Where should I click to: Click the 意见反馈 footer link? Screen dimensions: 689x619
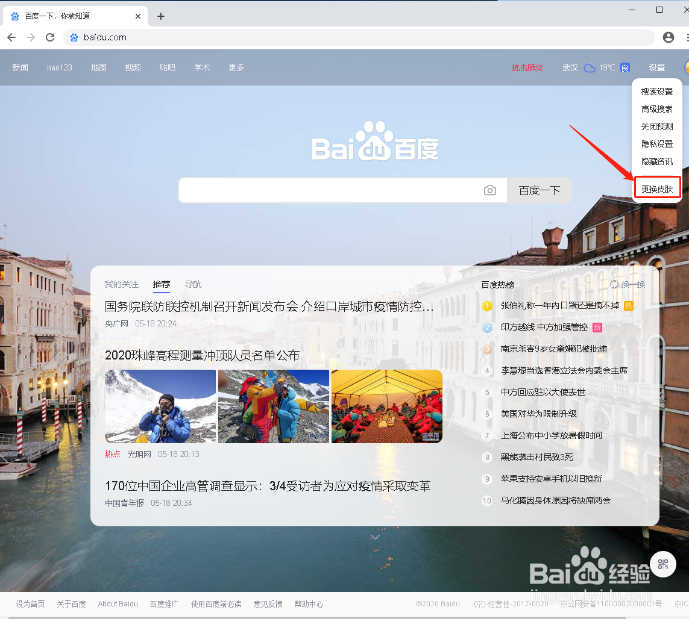pos(268,604)
